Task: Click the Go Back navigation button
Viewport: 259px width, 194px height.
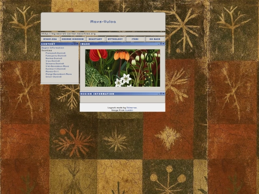Action: click(155, 39)
